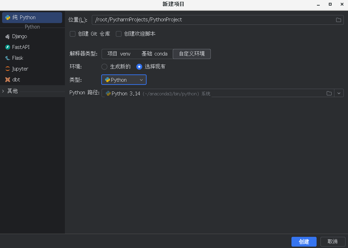This screenshot has height=248, width=348.
Task: Close the 新建项目 dialog
Action: pos(342,4)
